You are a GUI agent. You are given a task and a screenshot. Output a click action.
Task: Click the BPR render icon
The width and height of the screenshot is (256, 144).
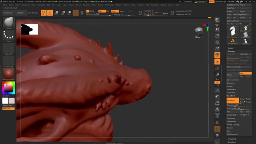tap(217, 20)
